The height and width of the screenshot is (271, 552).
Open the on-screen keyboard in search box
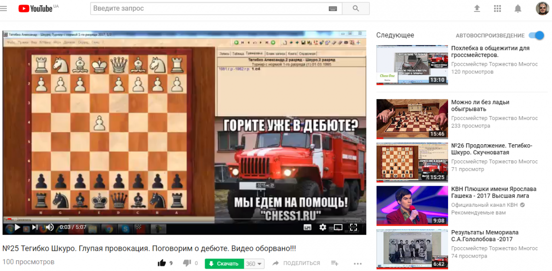[x=333, y=9]
